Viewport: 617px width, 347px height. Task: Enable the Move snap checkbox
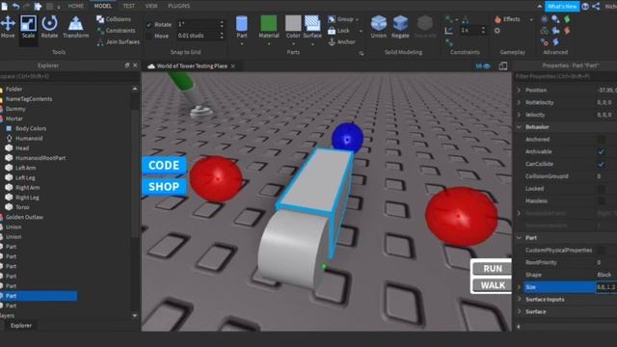click(x=148, y=36)
